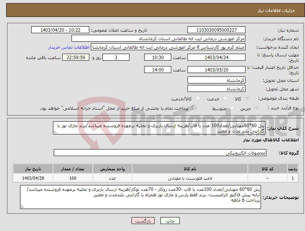Image resolution: width=305 pixels, height=231 pixels.
Task: Click the request creator field
Action: click(x=168, y=47)
